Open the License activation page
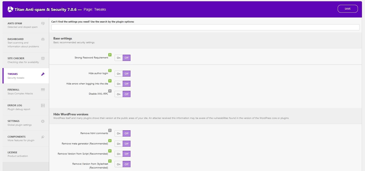 pyautogui.click(x=26, y=154)
